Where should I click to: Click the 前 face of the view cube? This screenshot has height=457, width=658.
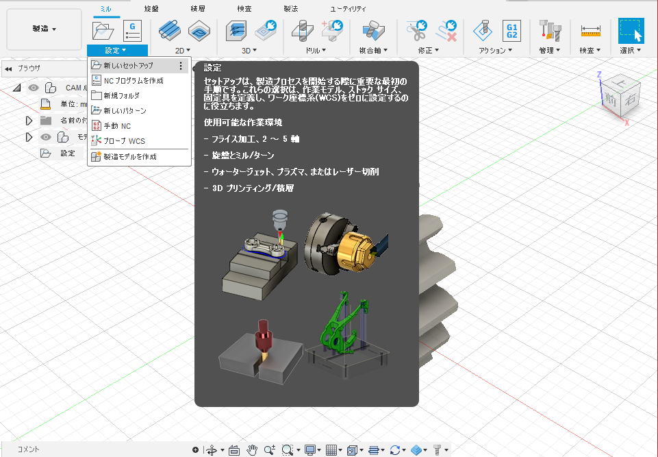pyautogui.click(x=611, y=99)
